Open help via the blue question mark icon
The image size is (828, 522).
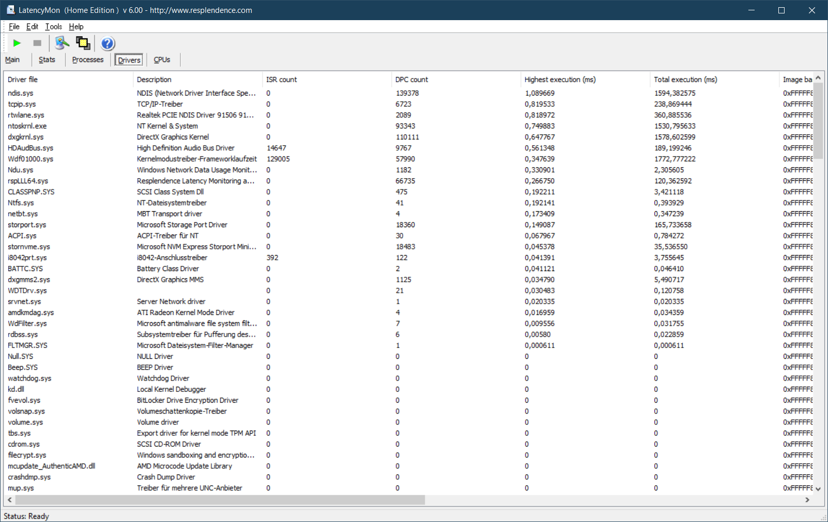pyautogui.click(x=108, y=43)
